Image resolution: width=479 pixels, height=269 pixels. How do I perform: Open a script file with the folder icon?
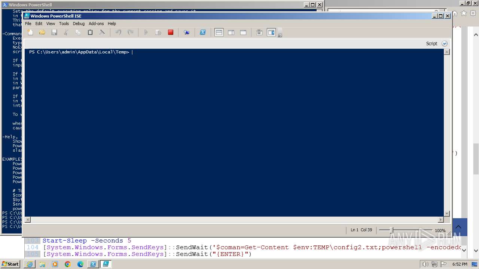42,33
